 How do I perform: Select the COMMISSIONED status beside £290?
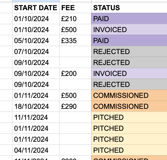(129, 106)
